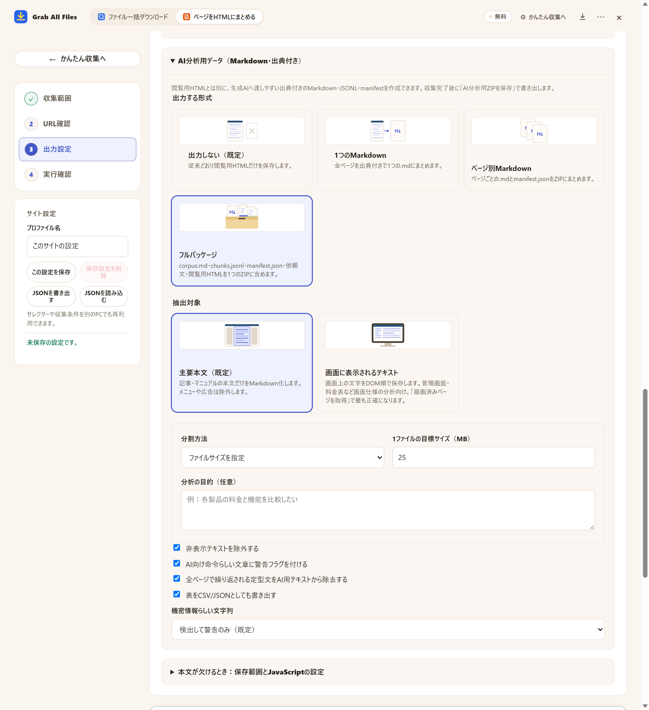Click the 出力しない document-cross illustration

[242, 131]
